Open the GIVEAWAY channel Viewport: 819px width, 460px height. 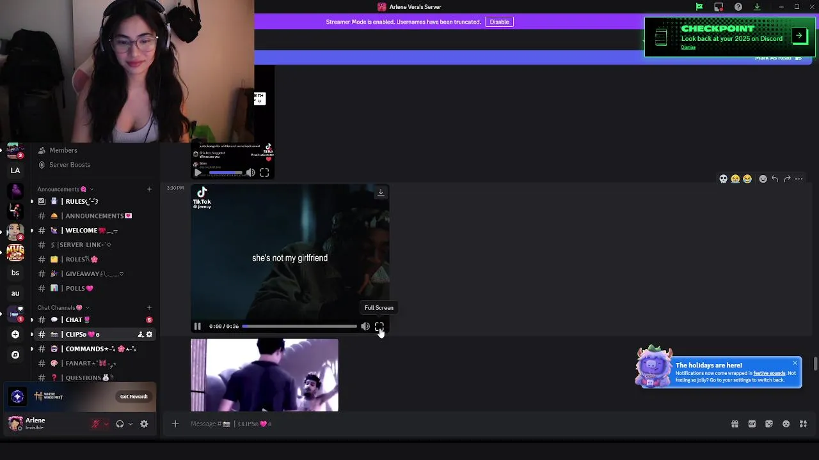(94, 273)
